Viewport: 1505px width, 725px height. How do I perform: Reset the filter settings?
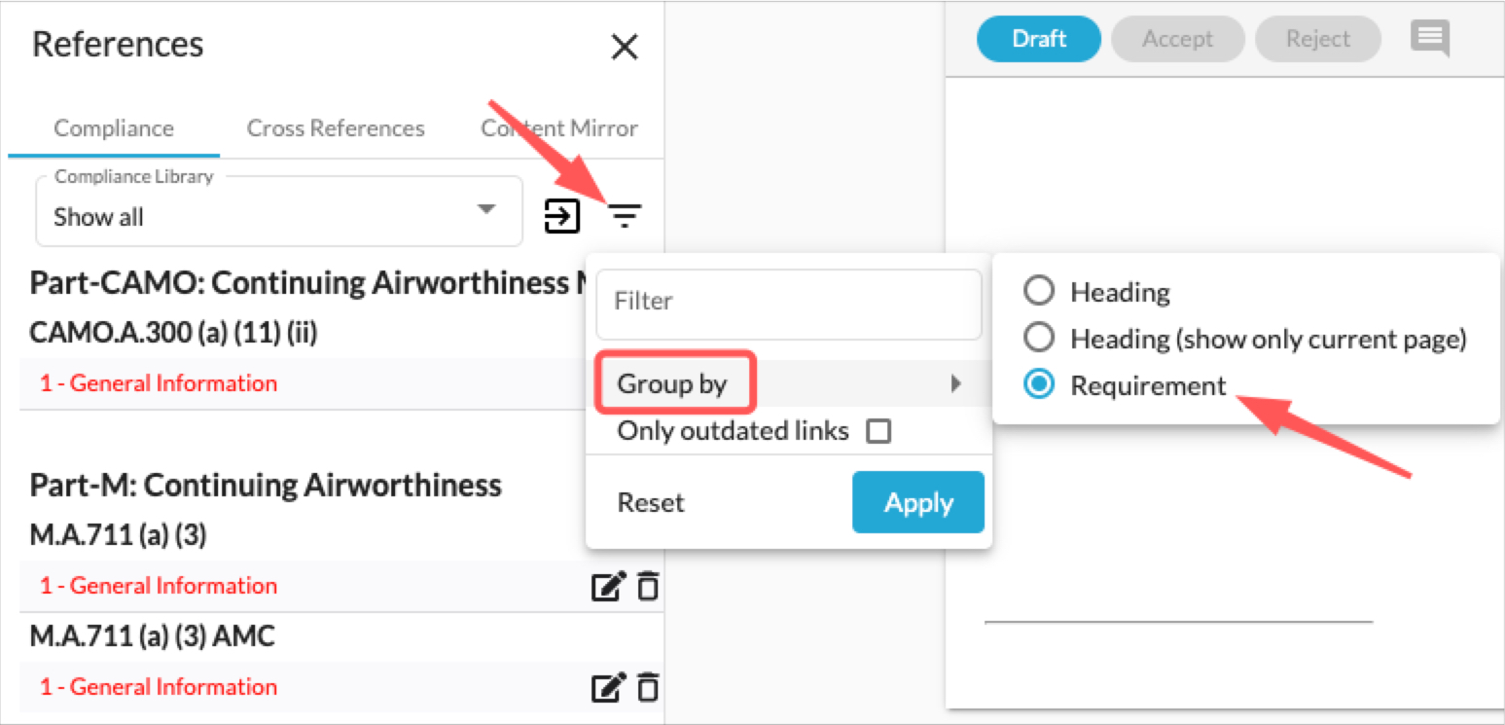[x=651, y=503]
